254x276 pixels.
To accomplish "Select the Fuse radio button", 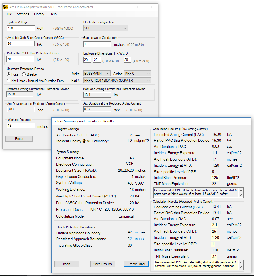I will click(x=9, y=74).
